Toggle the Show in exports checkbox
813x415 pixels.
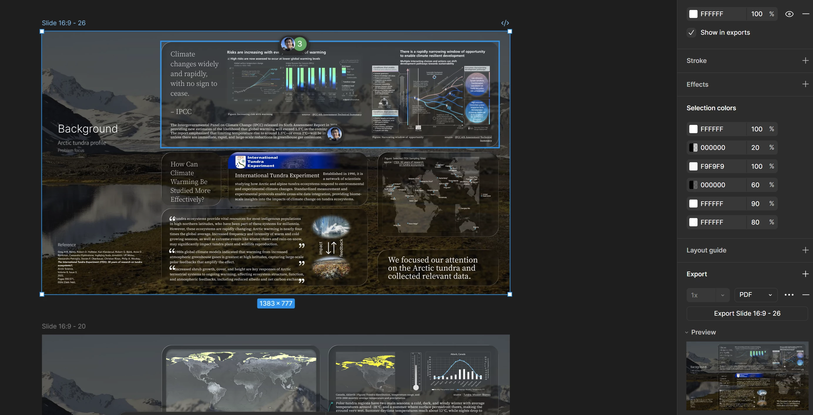point(691,33)
